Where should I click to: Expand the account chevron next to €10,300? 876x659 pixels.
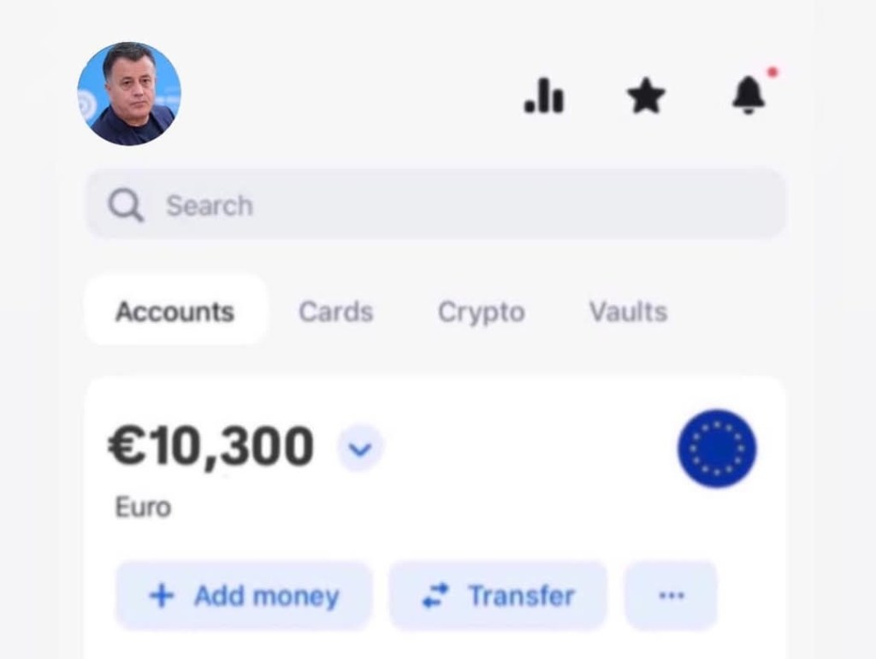click(360, 448)
